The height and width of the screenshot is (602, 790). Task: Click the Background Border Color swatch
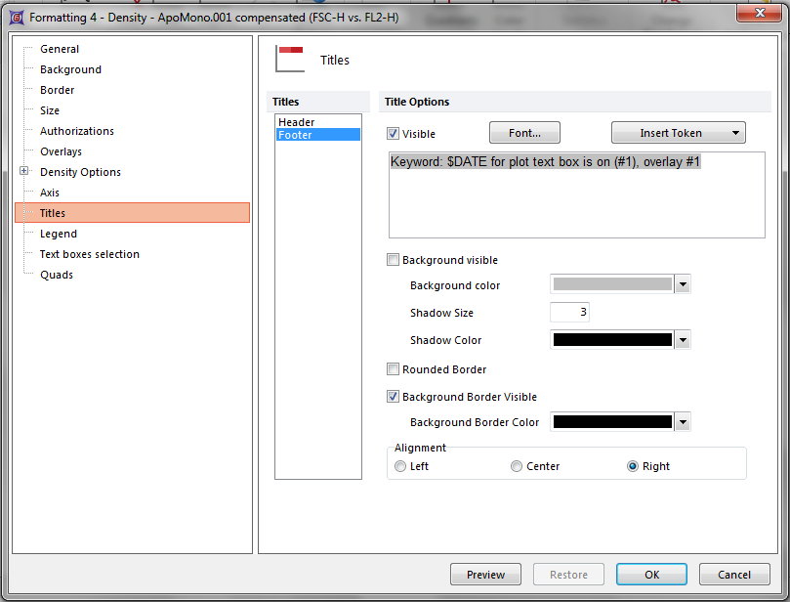612,422
